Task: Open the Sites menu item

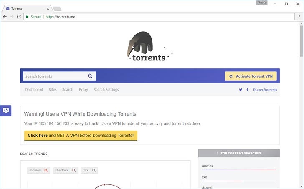Action: pos(53,90)
